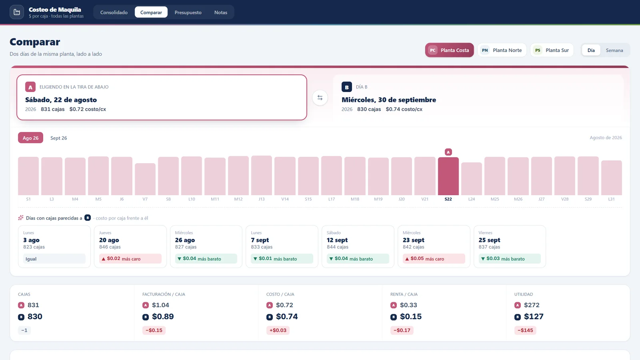
Task: Click the PC badge icon of Planta Costa
Action: (x=433, y=50)
